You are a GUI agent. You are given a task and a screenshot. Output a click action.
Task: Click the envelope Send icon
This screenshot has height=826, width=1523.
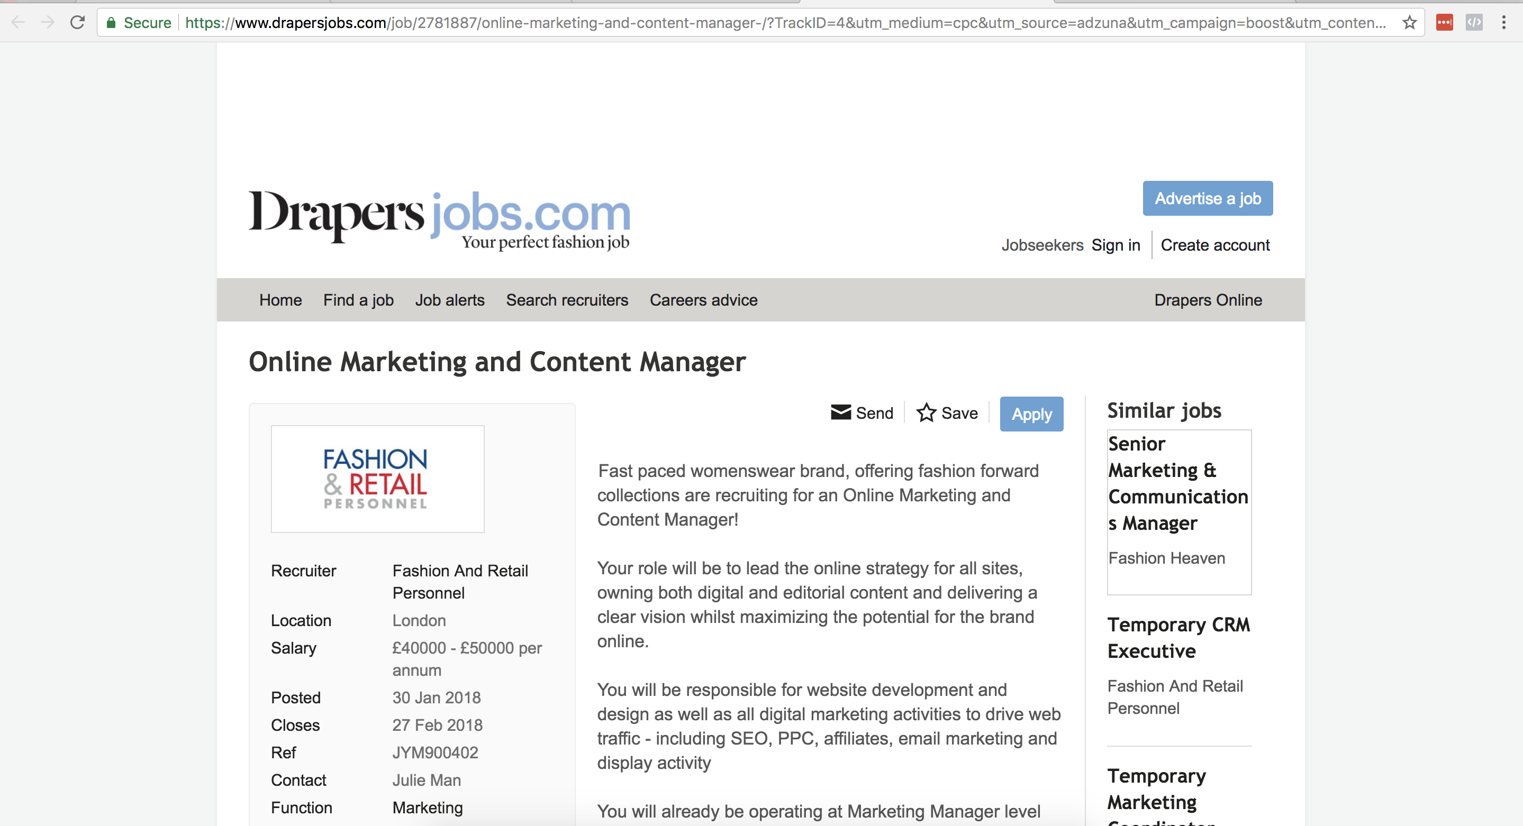point(841,412)
